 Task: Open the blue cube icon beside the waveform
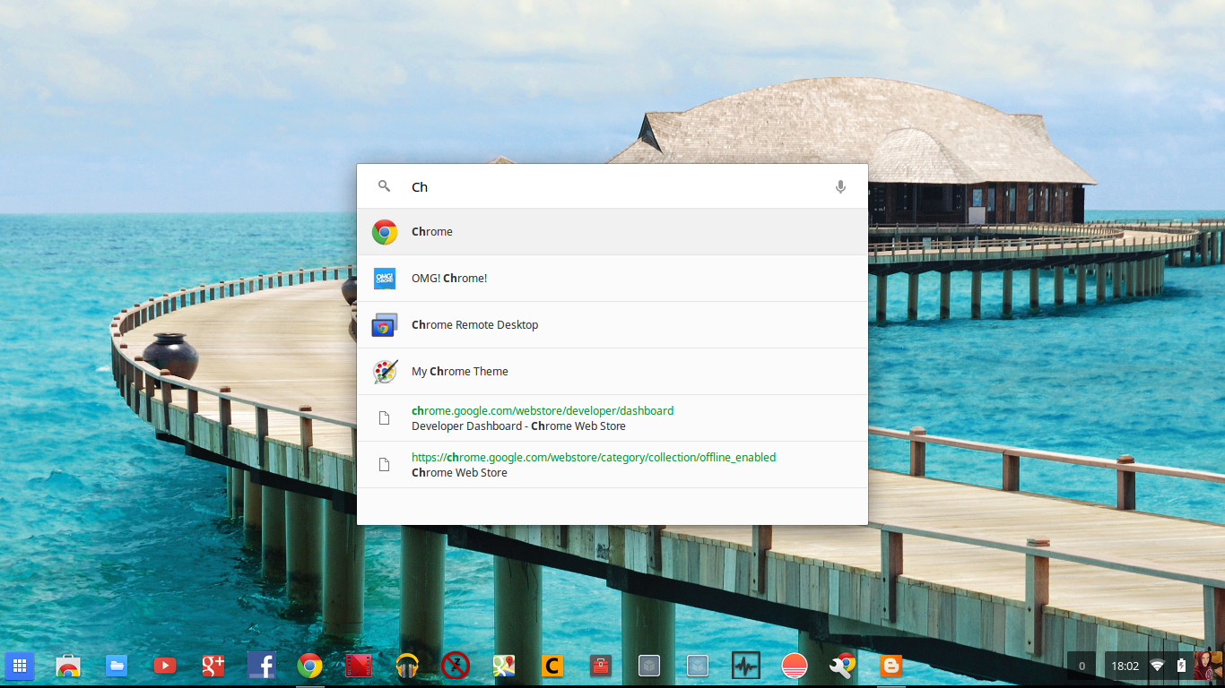(x=698, y=666)
